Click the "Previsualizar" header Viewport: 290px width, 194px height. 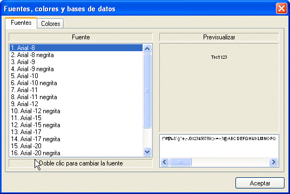point(219,37)
